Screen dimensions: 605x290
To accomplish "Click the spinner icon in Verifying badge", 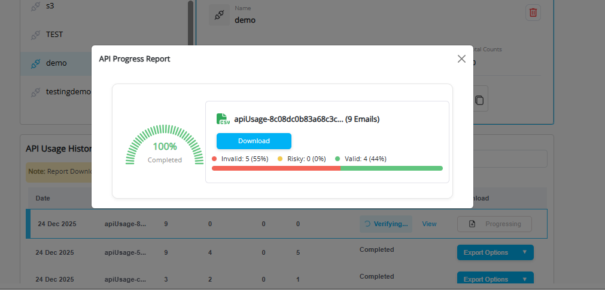I will tap(367, 224).
